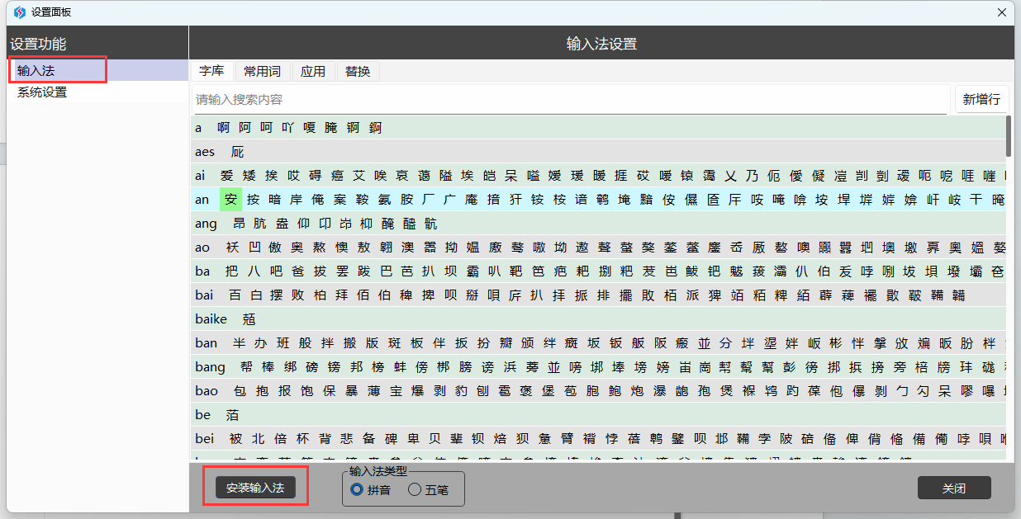
Task: Select the highlighted character 安 in the an row
Action: click(x=230, y=200)
